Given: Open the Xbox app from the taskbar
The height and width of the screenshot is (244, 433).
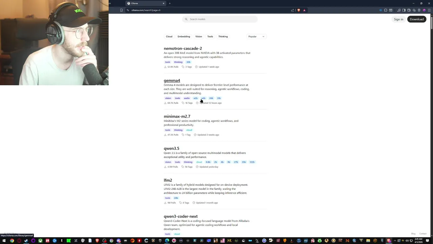Looking at the screenshot, I should 40,241.
